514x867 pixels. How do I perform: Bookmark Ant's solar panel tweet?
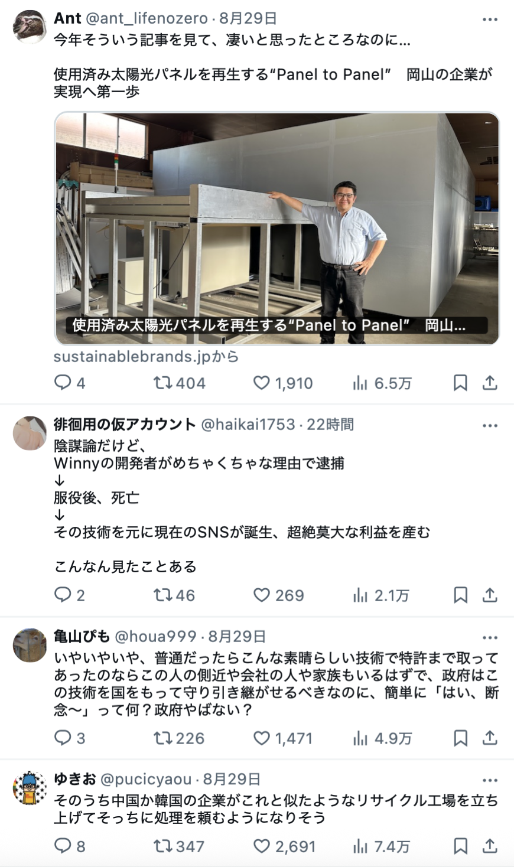(460, 383)
